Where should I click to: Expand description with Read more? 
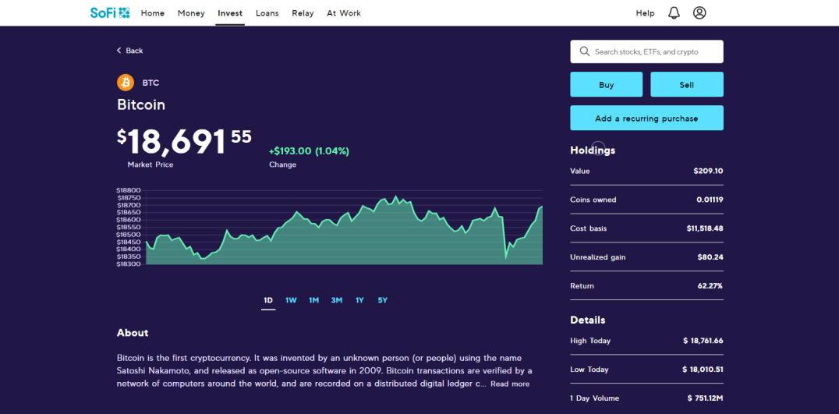(x=510, y=384)
